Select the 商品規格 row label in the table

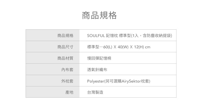[65, 36]
